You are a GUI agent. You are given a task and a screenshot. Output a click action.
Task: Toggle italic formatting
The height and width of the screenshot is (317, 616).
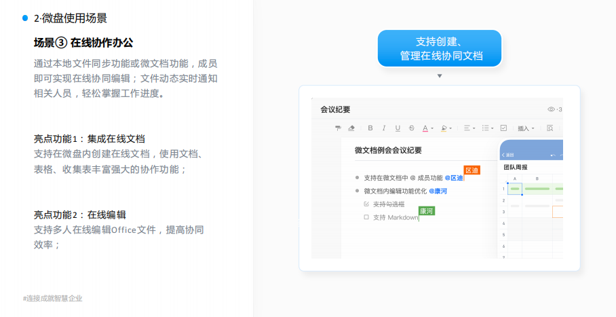384,128
